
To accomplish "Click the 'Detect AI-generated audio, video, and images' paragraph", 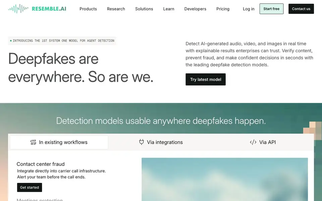I will point(249,54).
